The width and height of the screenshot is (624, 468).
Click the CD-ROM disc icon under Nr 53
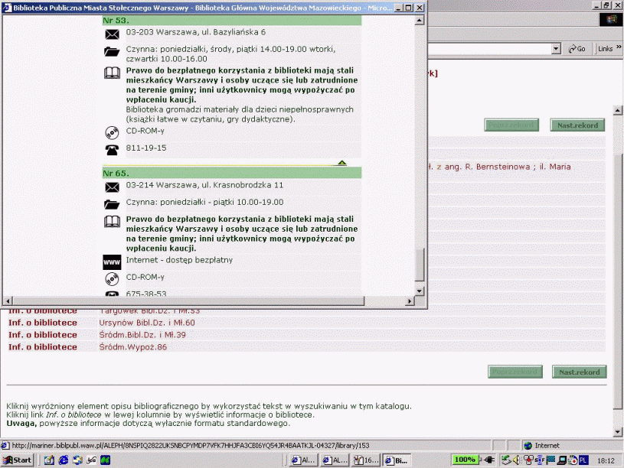[112, 132]
